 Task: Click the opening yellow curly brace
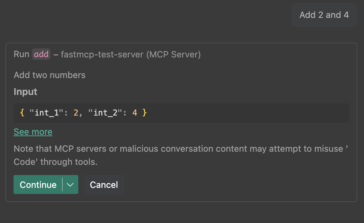(22, 113)
